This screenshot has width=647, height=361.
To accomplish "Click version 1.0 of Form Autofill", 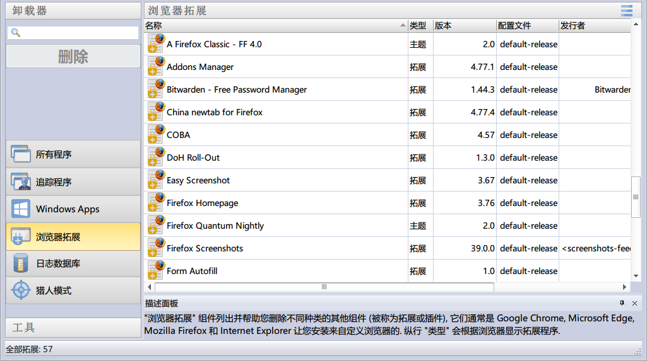I will 489,271.
